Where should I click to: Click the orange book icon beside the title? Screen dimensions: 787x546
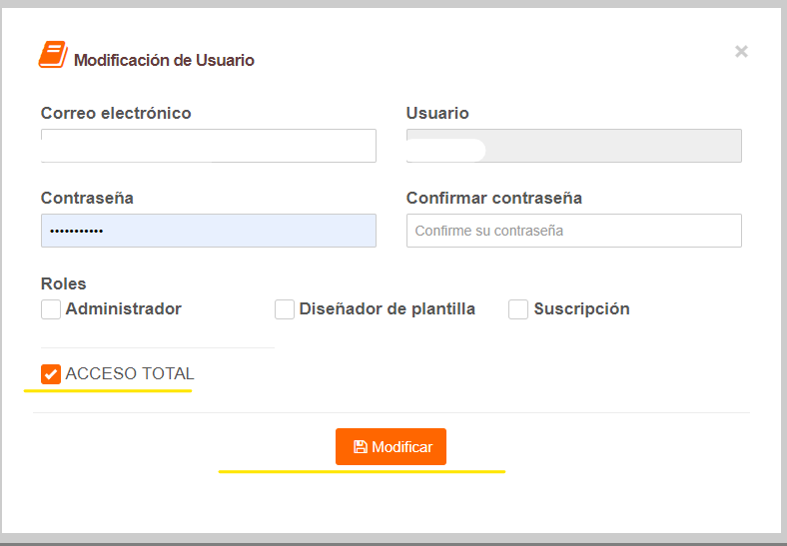(x=53, y=54)
